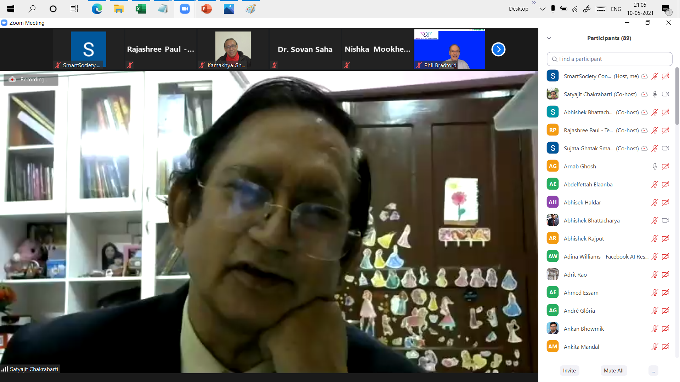Screen dimensions: 680x382
Task: Open Excel from taskbar
Action: pyautogui.click(x=141, y=9)
